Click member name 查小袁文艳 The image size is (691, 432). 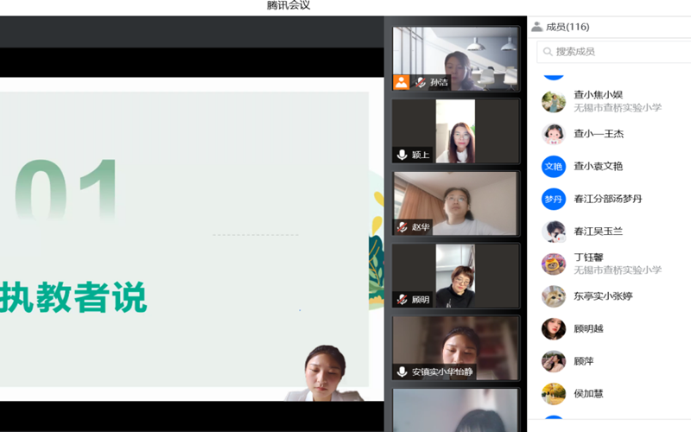pyautogui.click(x=598, y=166)
